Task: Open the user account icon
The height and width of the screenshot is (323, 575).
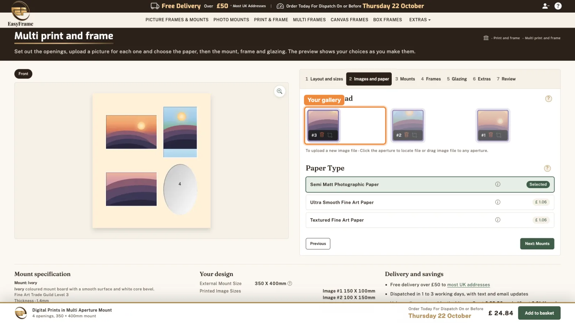Action: (546, 6)
